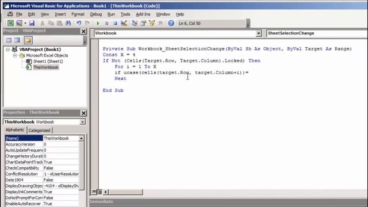Run the macro with the green play icon
This screenshot has width=368, height=207.
[x=98, y=23]
